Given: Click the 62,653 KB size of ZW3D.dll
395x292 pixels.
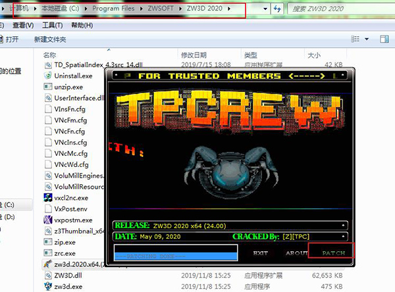Looking at the screenshot, I should [327, 276].
